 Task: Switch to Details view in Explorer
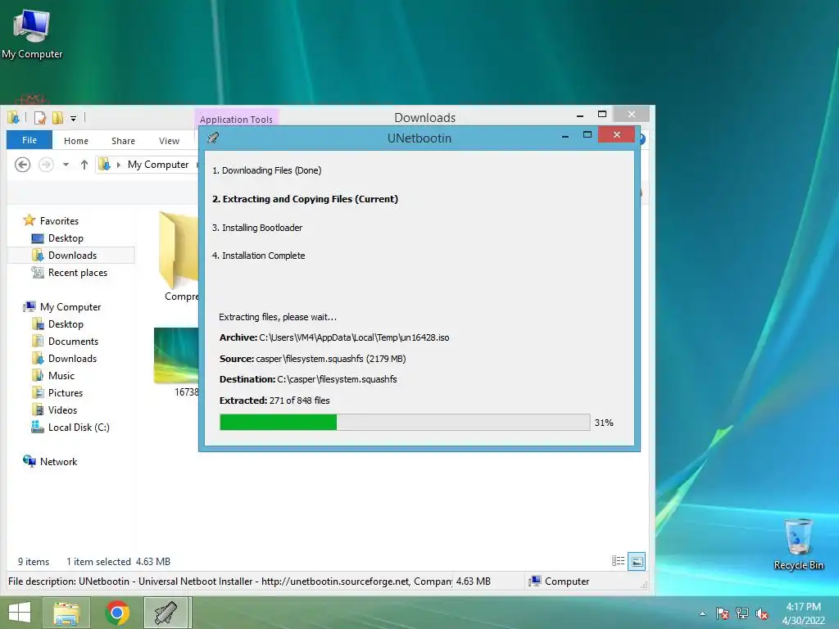(x=618, y=560)
